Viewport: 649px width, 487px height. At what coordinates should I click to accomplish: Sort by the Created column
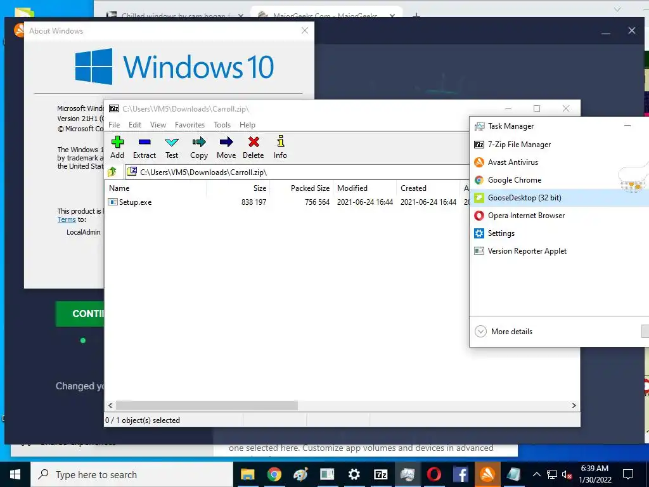[x=428, y=188]
